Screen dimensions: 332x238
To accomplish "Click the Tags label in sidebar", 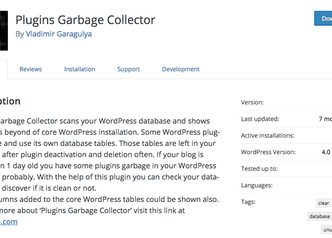I will 248,202.
